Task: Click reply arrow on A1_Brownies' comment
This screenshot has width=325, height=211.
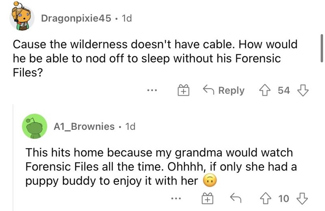Action: pyautogui.click(x=236, y=198)
